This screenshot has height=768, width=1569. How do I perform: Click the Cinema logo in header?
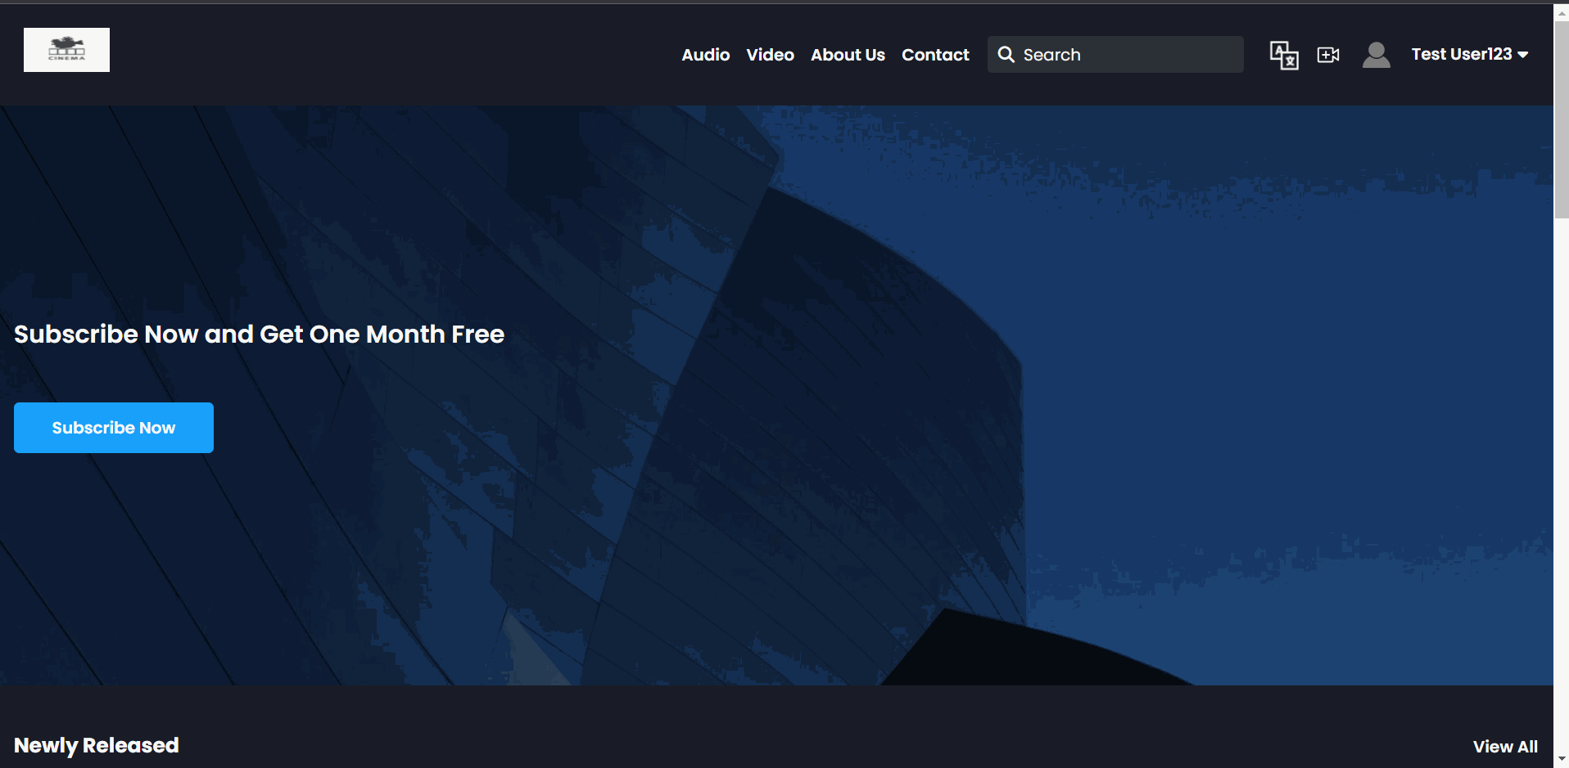(66, 50)
